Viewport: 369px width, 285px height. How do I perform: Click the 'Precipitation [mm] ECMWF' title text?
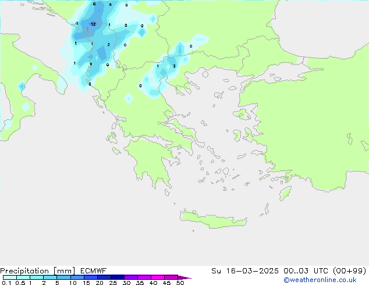pyautogui.click(x=54, y=271)
